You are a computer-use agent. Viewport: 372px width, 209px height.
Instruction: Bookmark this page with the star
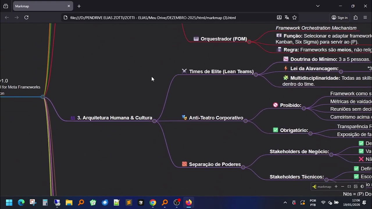click(x=294, y=18)
